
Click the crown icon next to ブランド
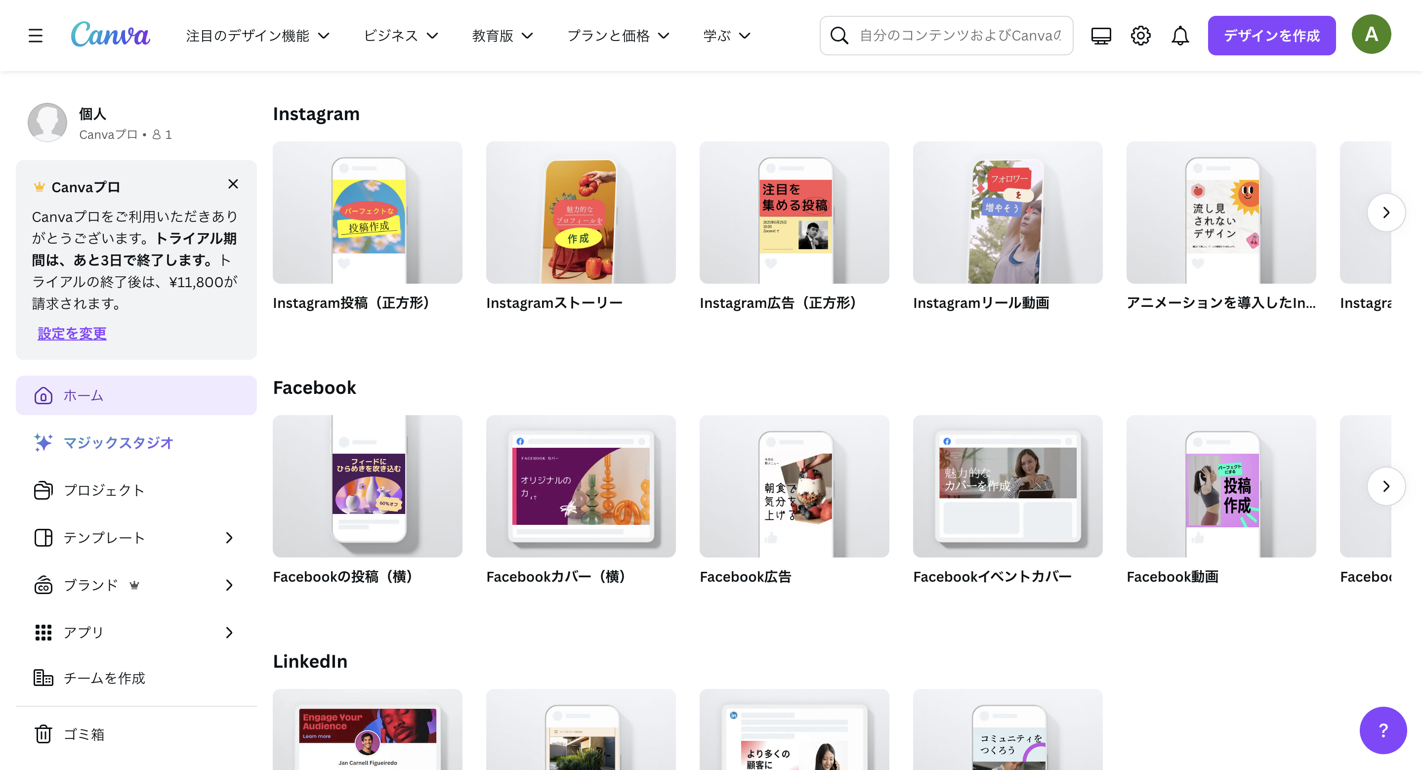(134, 585)
